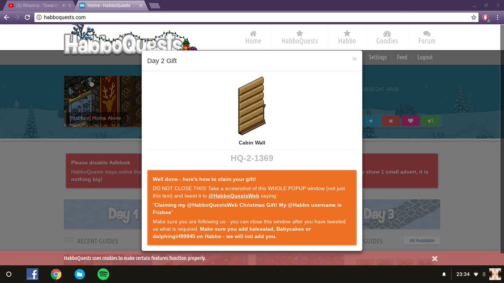Click the 23:34 clock in system tray
This screenshot has width=504, height=283.
[463, 274]
